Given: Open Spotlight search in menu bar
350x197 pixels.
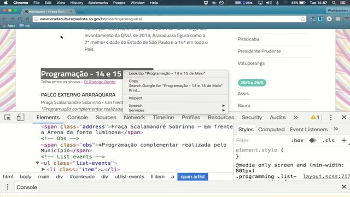Looking at the screenshot, I should point(334,3).
